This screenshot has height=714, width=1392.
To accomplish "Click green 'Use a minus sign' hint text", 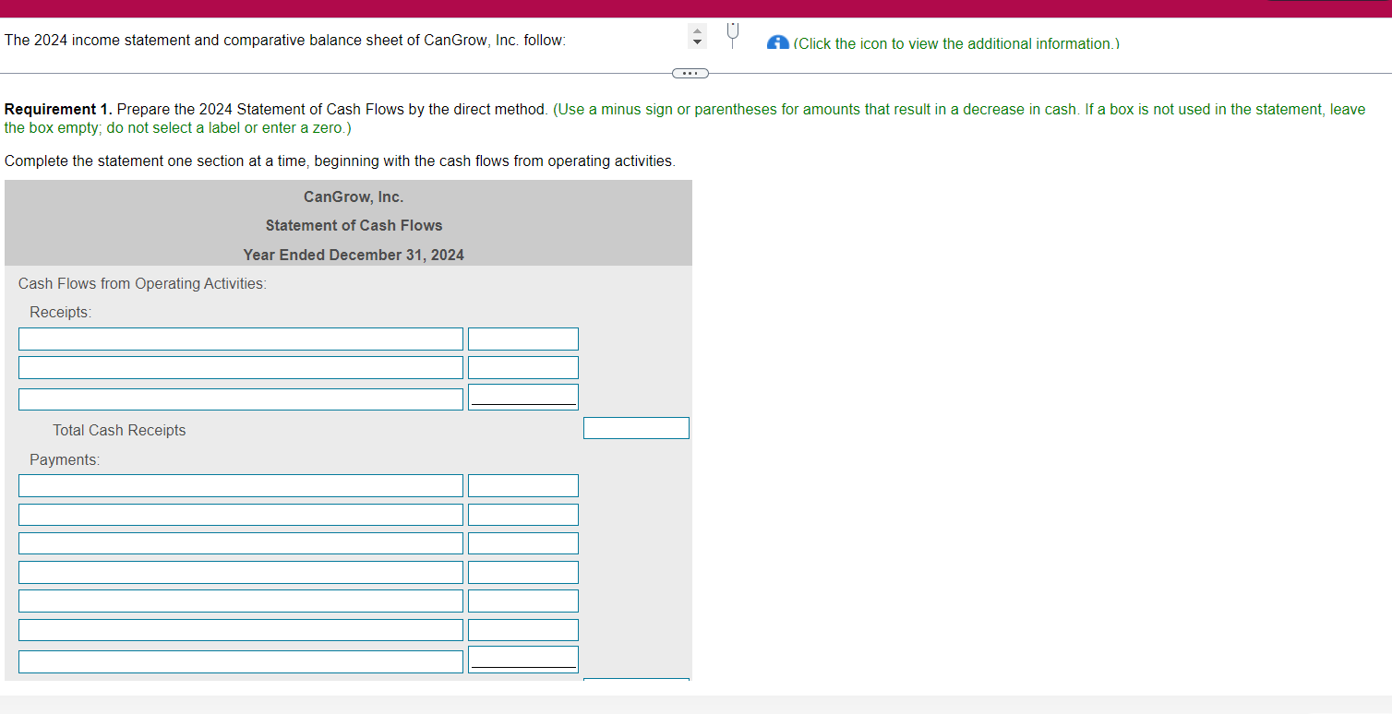I will pos(685,118).
